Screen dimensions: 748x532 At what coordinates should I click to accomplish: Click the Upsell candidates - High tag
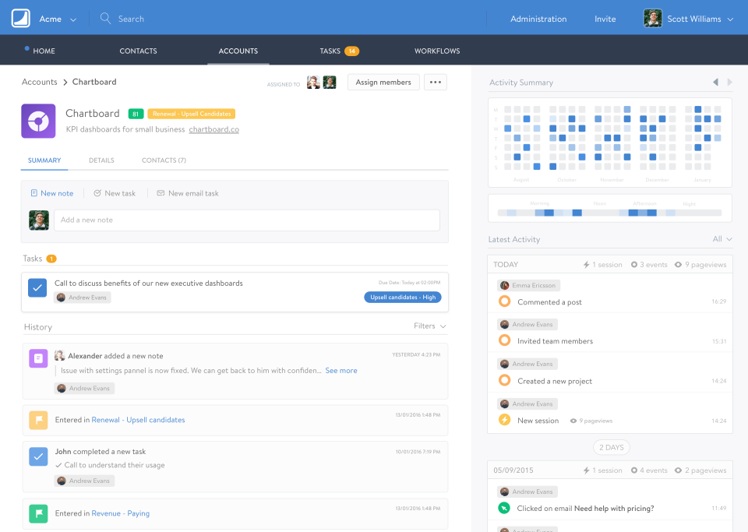[x=403, y=297]
